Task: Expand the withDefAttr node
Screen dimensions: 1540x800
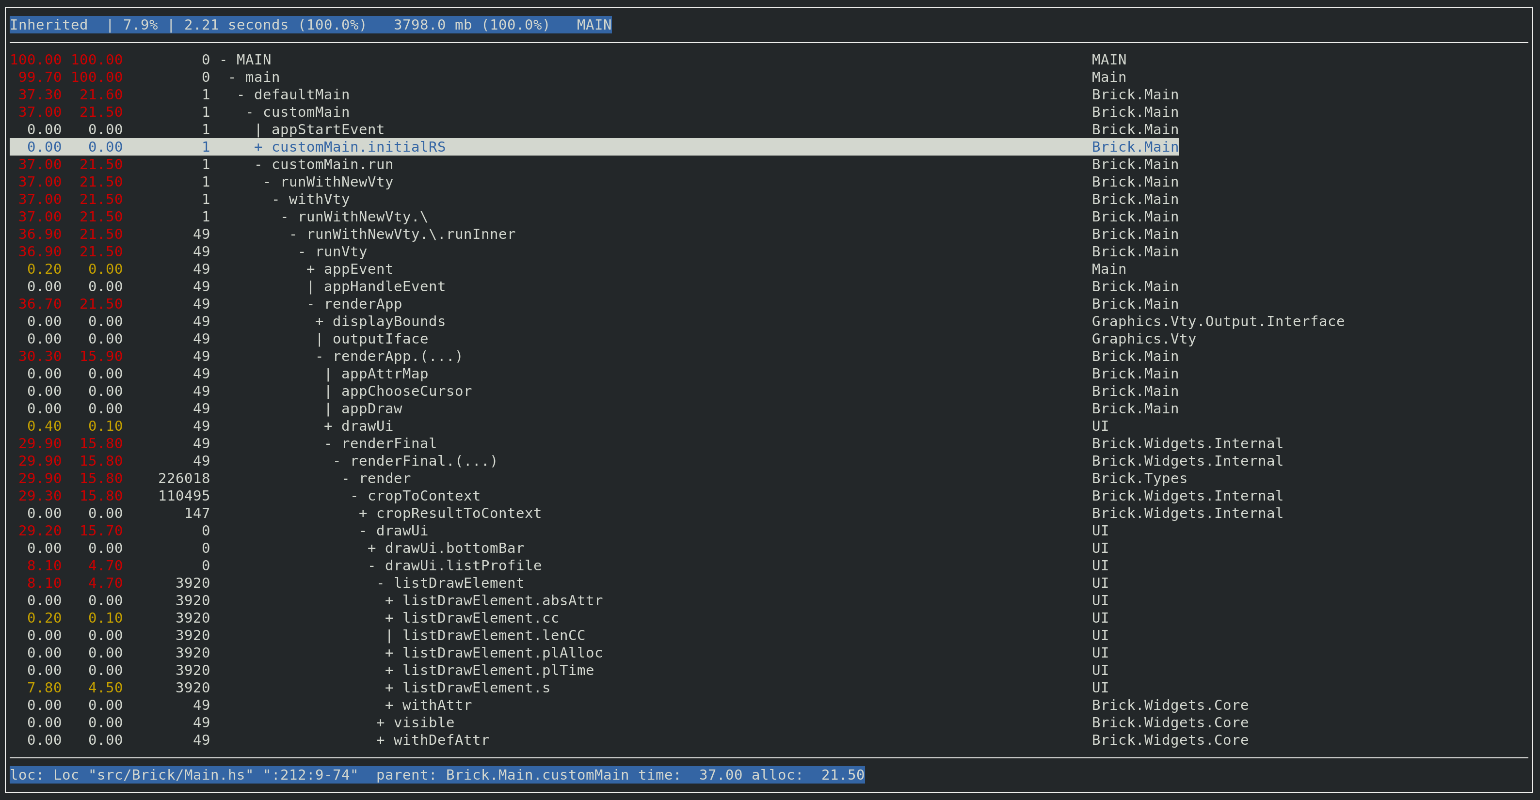Action: 380,740
